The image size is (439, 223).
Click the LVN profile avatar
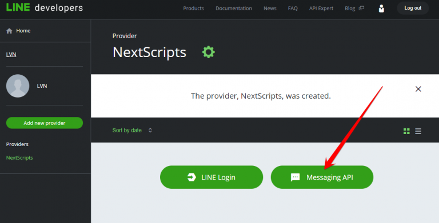point(18,86)
